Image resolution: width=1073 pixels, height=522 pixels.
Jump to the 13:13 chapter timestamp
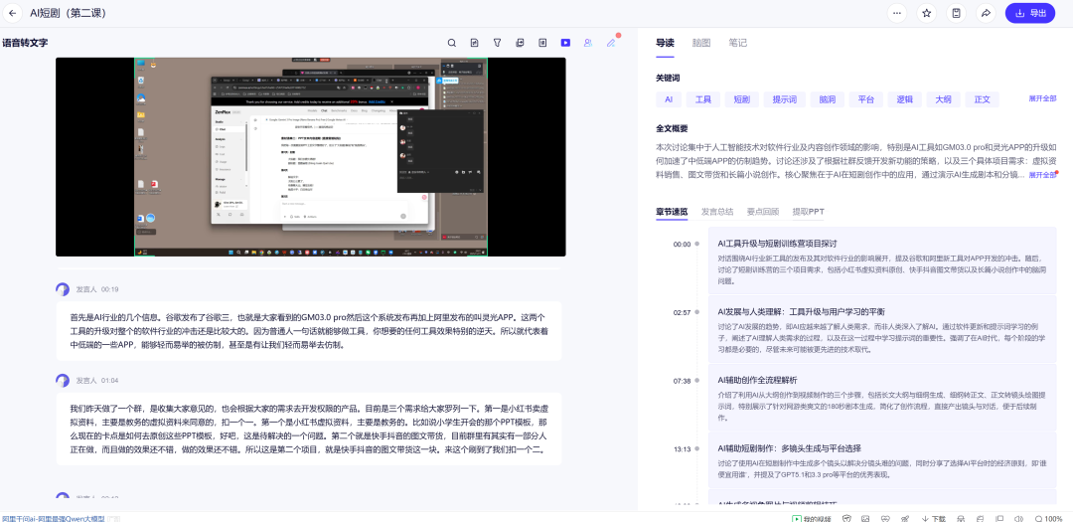682,449
